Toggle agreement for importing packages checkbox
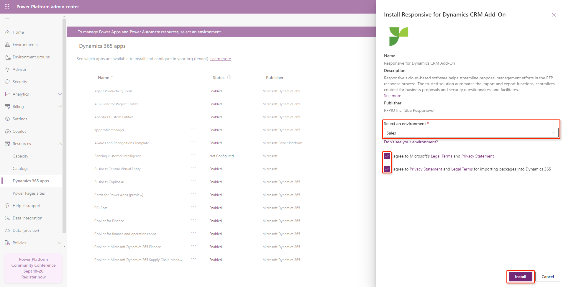Screen dimensions: 566x287 (387, 169)
